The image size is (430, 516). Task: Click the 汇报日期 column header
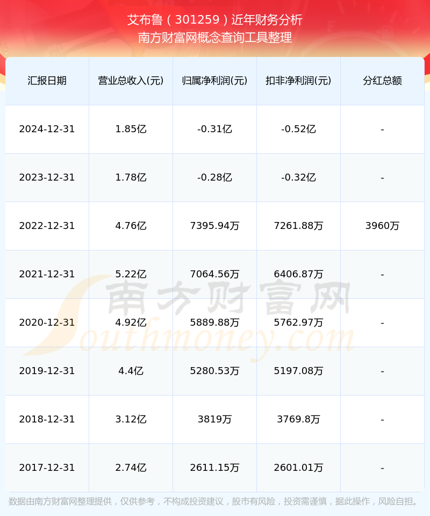click(x=47, y=81)
